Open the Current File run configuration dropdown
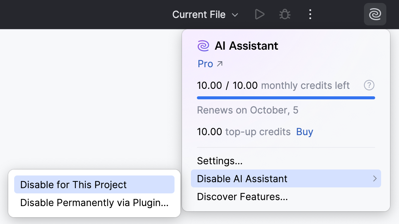This screenshot has width=399, height=224. coord(205,14)
